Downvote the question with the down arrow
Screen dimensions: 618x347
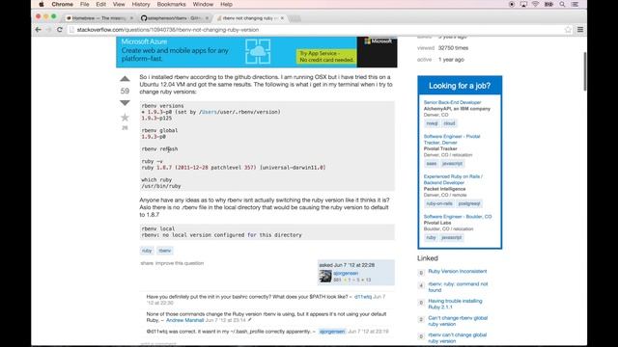(x=125, y=103)
